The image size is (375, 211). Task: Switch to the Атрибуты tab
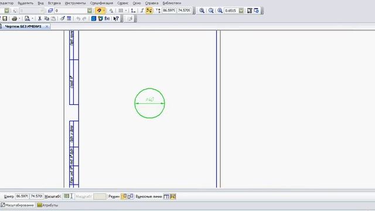point(47,205)
